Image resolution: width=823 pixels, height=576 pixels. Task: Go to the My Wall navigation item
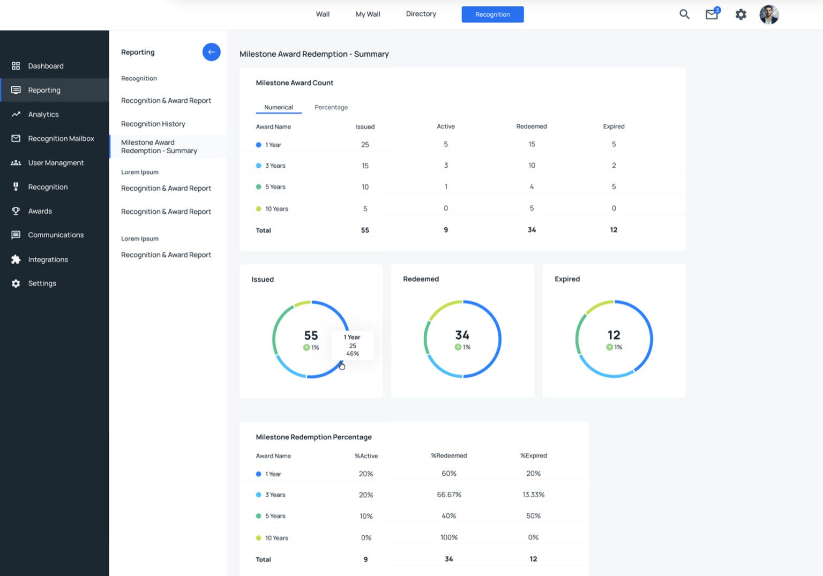point(368,14)
